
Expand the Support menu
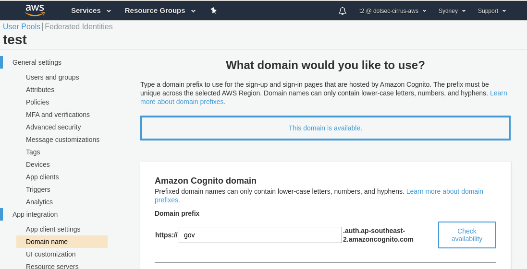(x=492, y=11)
